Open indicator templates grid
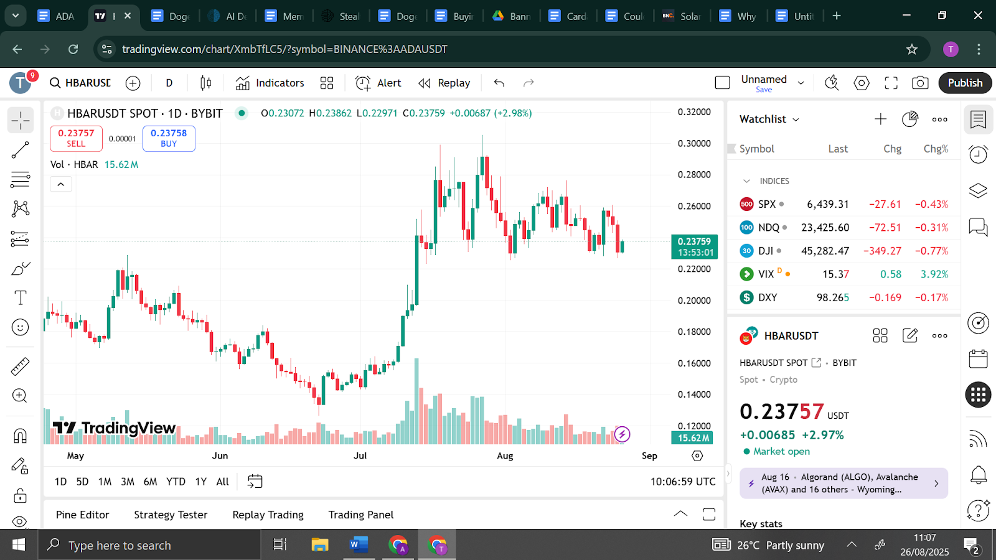The height and width of the screenshot is (560, 996). click(x=327, y=83)
